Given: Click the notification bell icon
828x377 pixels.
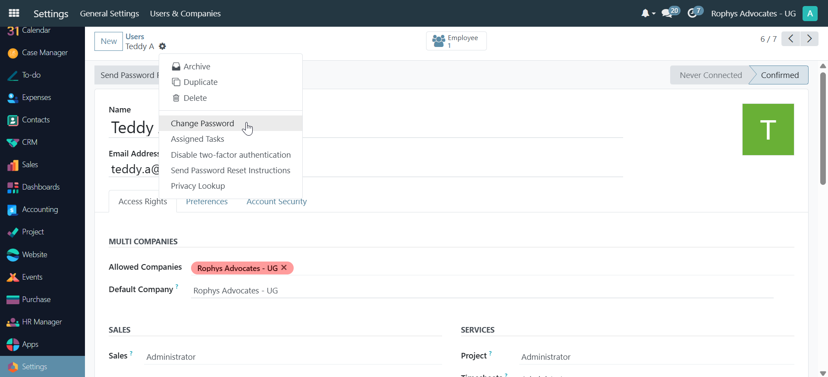Looking at the screenshot, I should (x=645, y=13).
